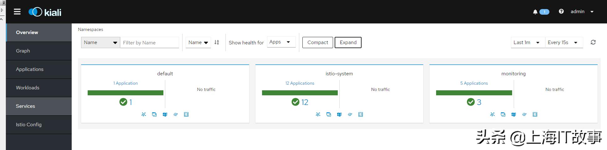Screen dimensions: 607x150
Task: Open the hamburger navigation menu
Action: coord(17,12)
